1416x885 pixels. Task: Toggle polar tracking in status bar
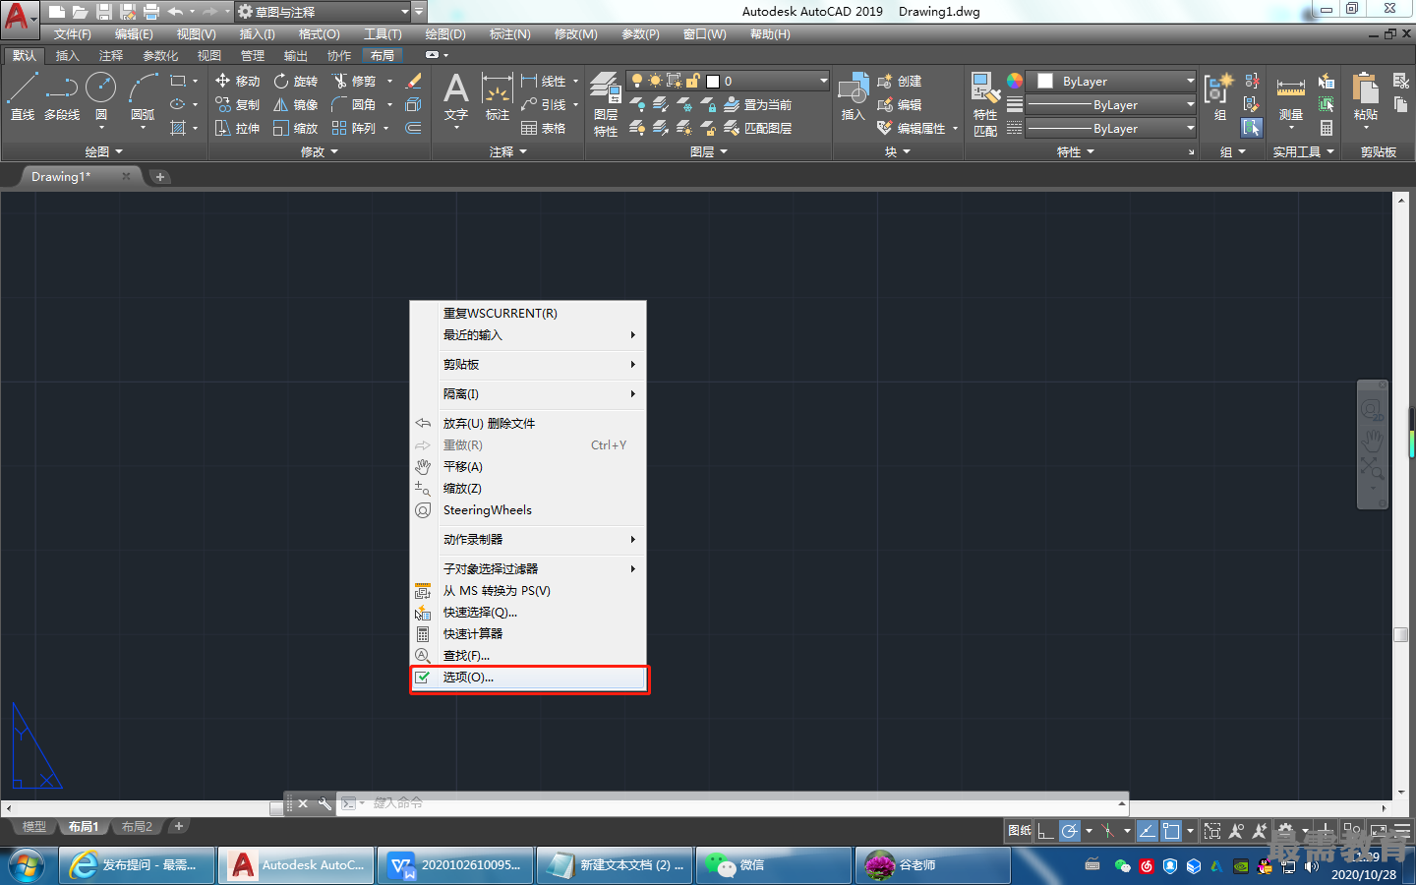[1070, 831]
